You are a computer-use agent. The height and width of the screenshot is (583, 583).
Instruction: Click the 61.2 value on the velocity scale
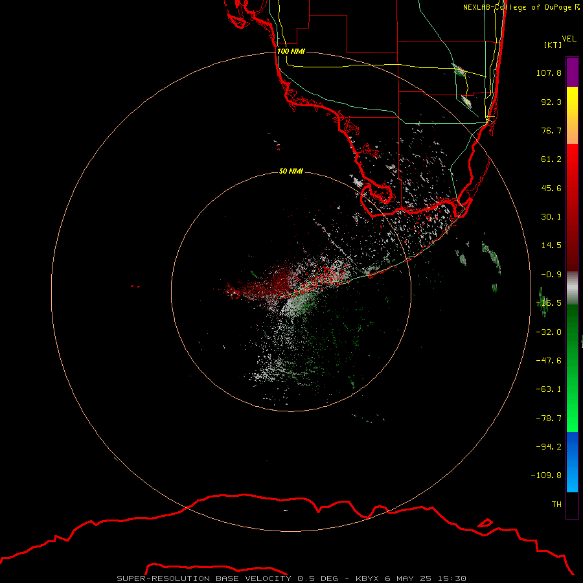(x=551, y=159)
